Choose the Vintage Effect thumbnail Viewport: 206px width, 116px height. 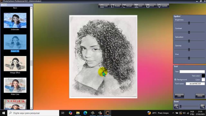(x=15, y=63)
